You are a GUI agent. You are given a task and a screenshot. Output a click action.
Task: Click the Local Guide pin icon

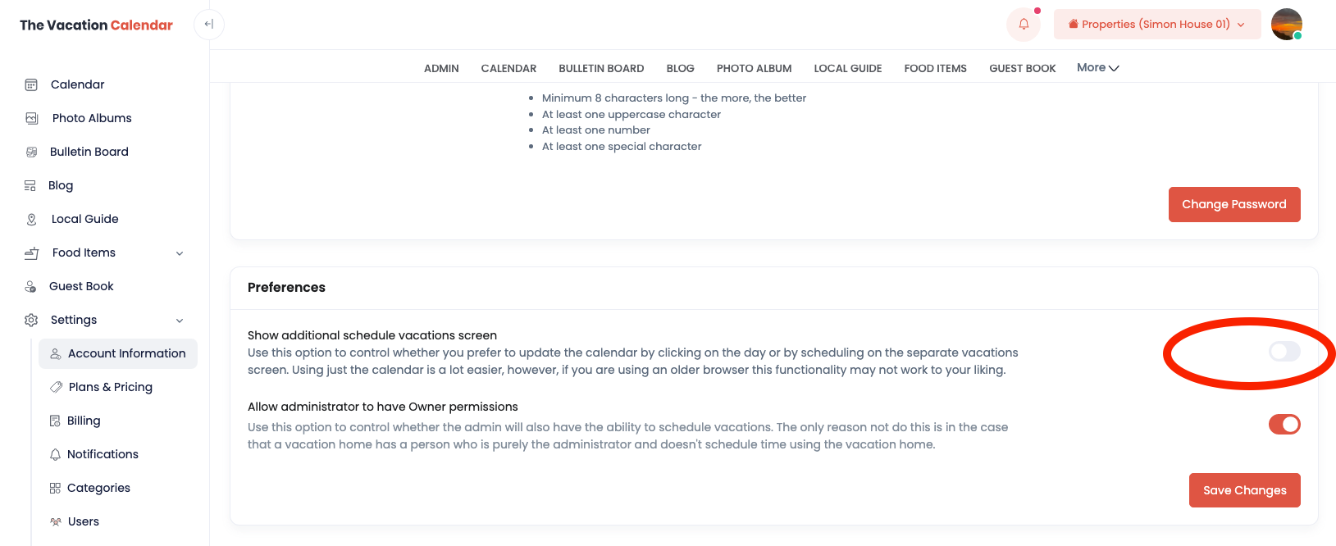tap(31, 219)
